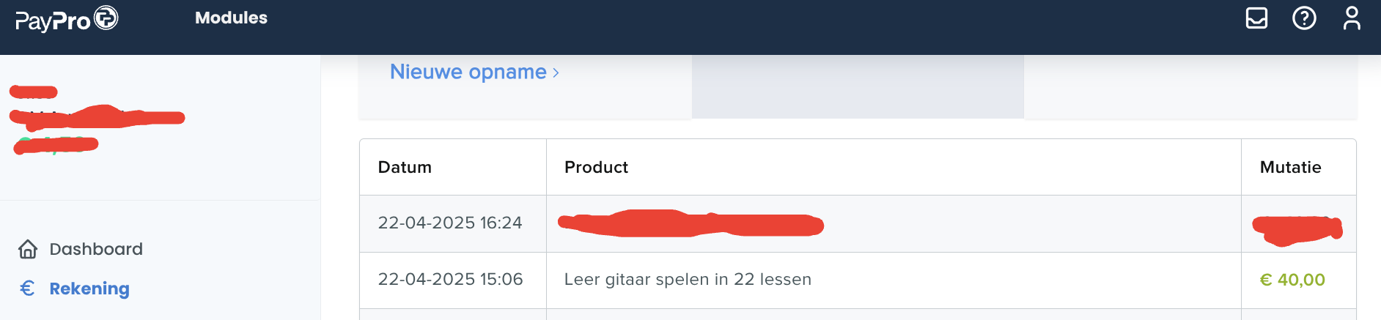Open the inbox tray icon

pyautogui.click(x=1256, y=18)
